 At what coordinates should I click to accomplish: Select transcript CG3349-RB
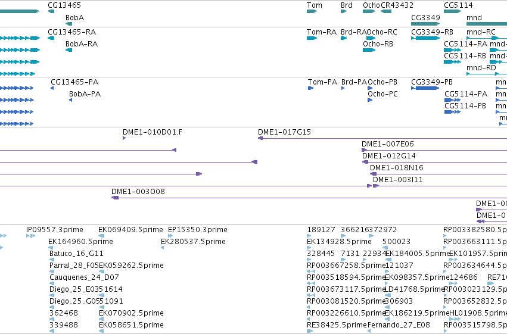pos(432,32)
